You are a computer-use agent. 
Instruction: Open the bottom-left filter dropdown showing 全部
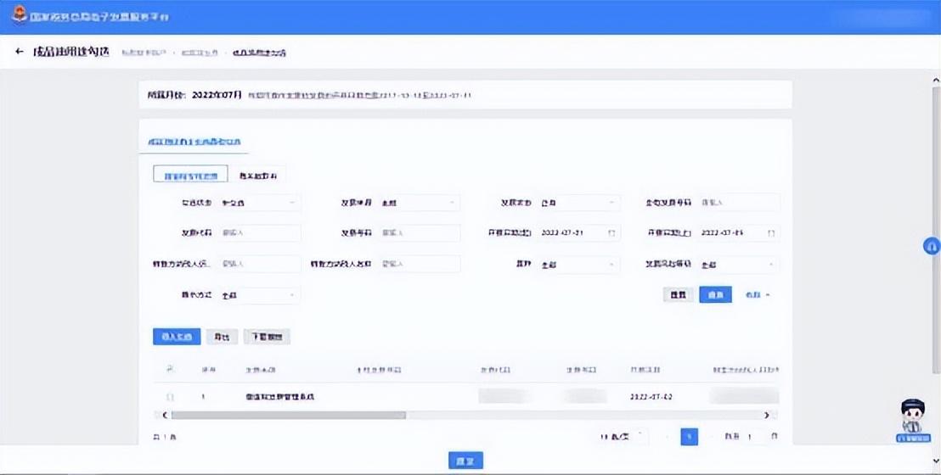[259, 295]
